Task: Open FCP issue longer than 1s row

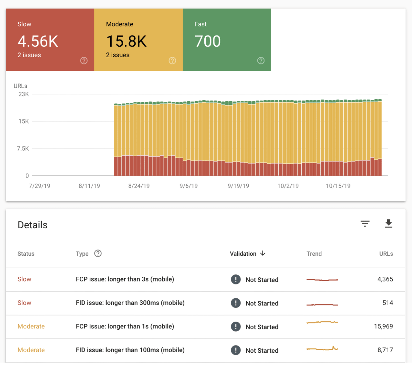Action: point(205,327)
